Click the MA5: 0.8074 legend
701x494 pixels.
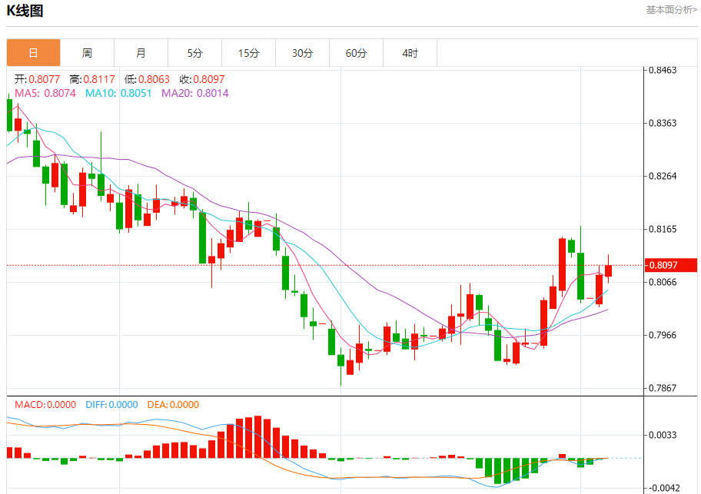[x=45, y=94]
